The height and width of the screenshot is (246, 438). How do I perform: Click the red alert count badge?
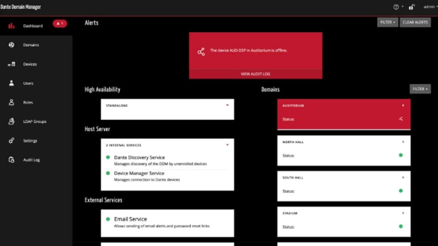click(x=60, y=23)
